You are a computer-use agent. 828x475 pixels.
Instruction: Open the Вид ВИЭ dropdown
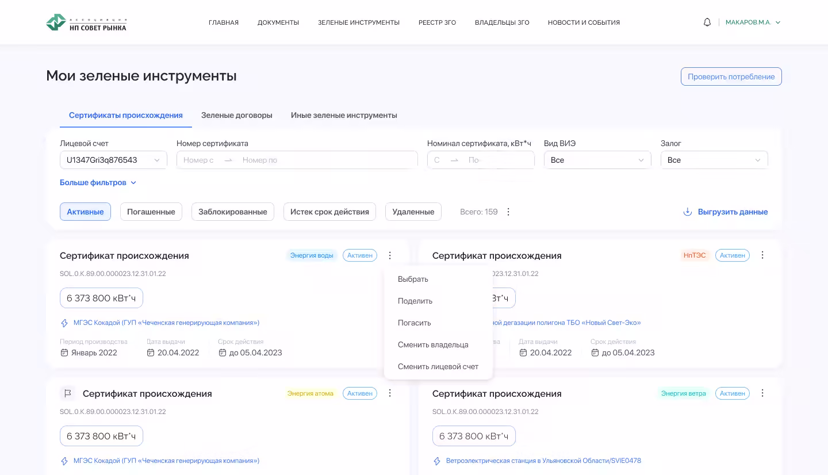(597, 160)
